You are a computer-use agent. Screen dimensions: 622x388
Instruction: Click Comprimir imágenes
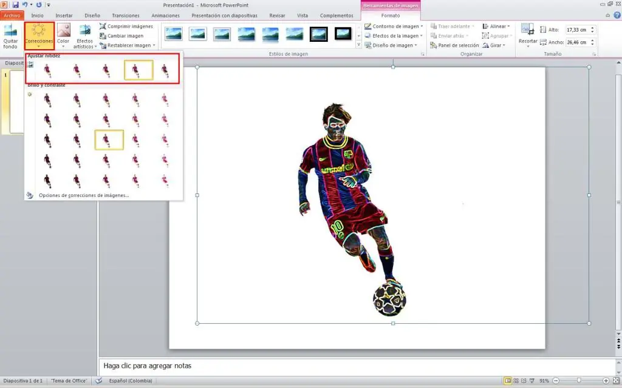(126, 26)
